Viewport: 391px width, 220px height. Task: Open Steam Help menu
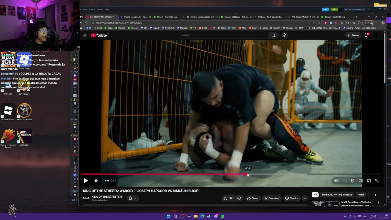[x=108, y=9]
